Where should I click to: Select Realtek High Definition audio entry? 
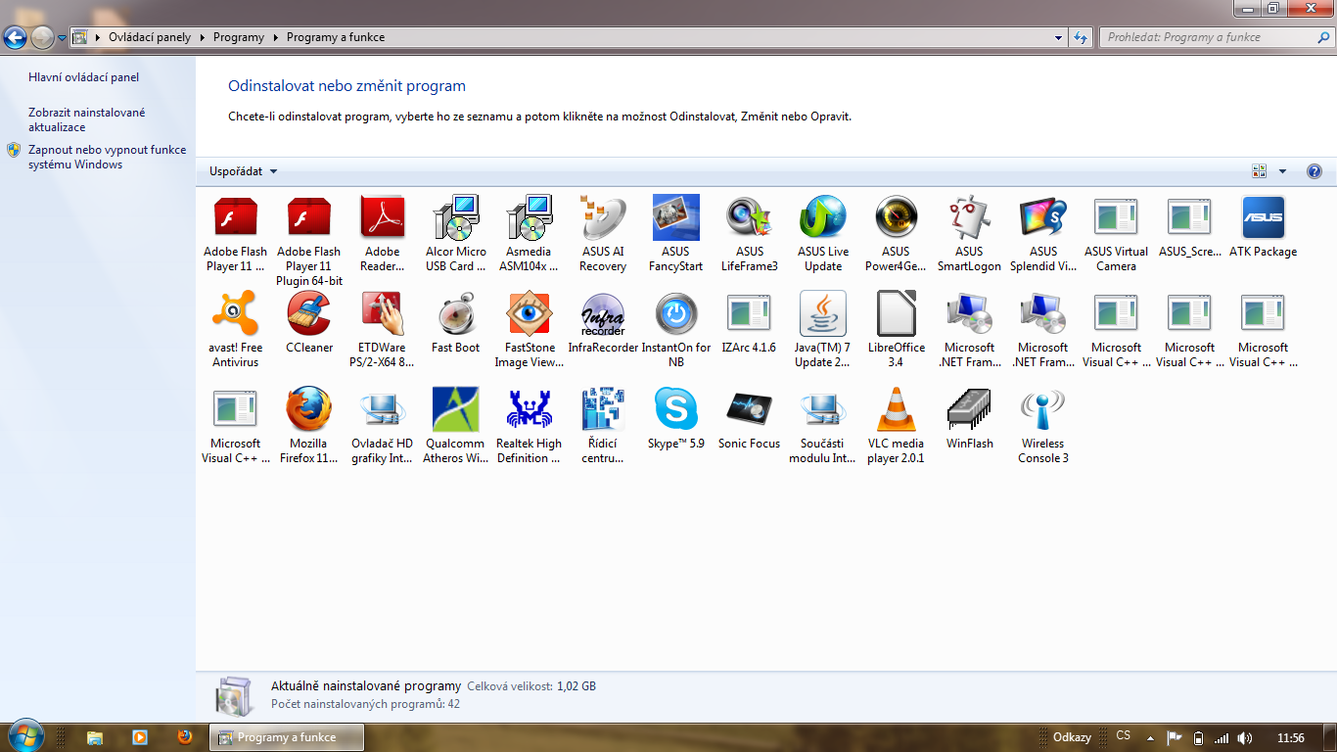point(530,426)
